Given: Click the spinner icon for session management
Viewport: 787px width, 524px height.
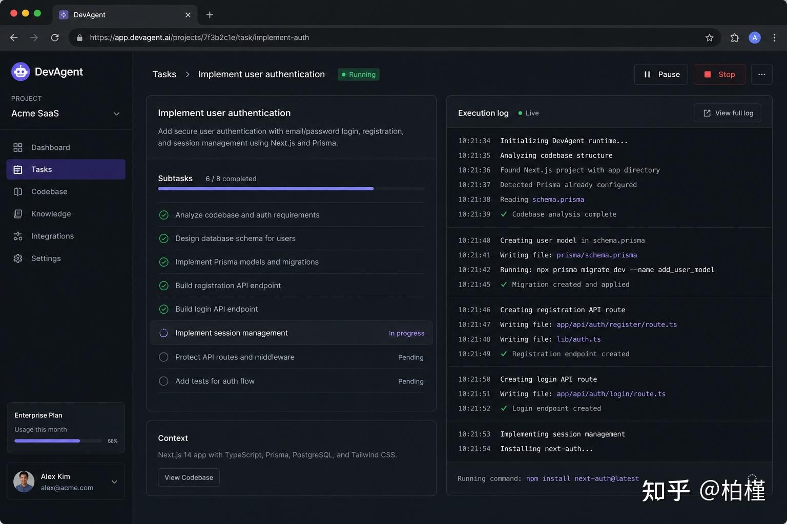Looking at the screenshot, I should (x=163, y=333).
